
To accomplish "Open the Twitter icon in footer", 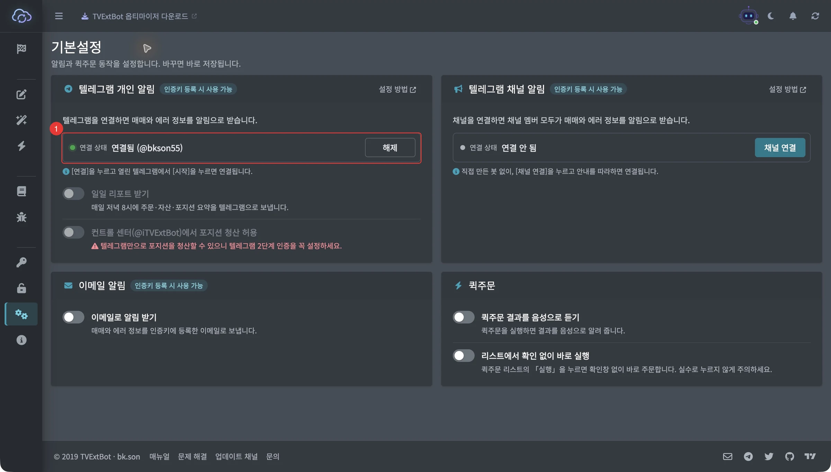I will 769,456.
